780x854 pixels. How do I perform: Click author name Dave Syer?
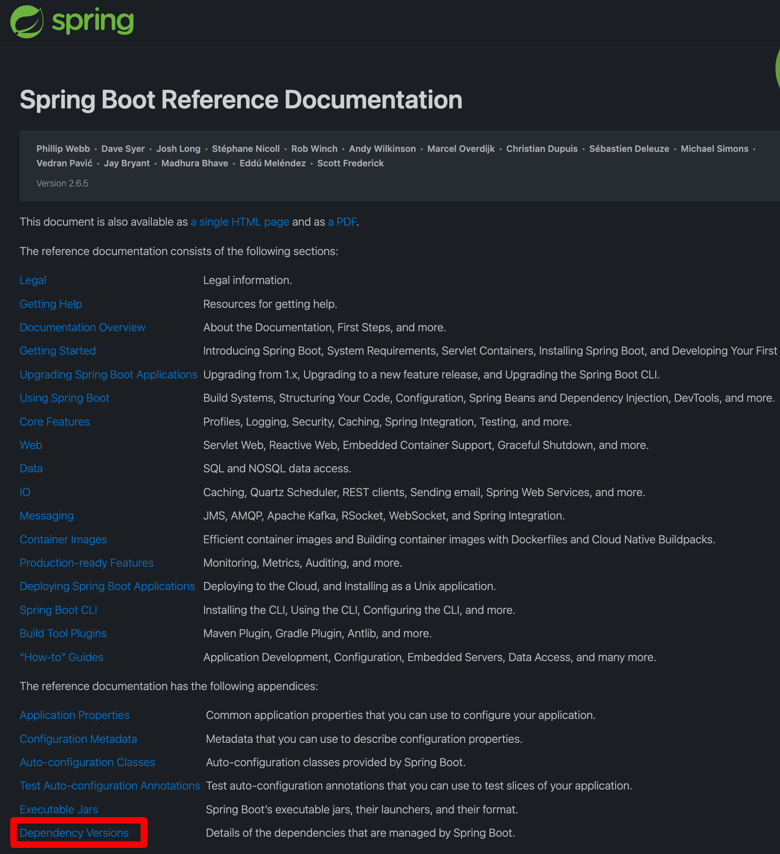pyautogui.click(x=123, y=149)
